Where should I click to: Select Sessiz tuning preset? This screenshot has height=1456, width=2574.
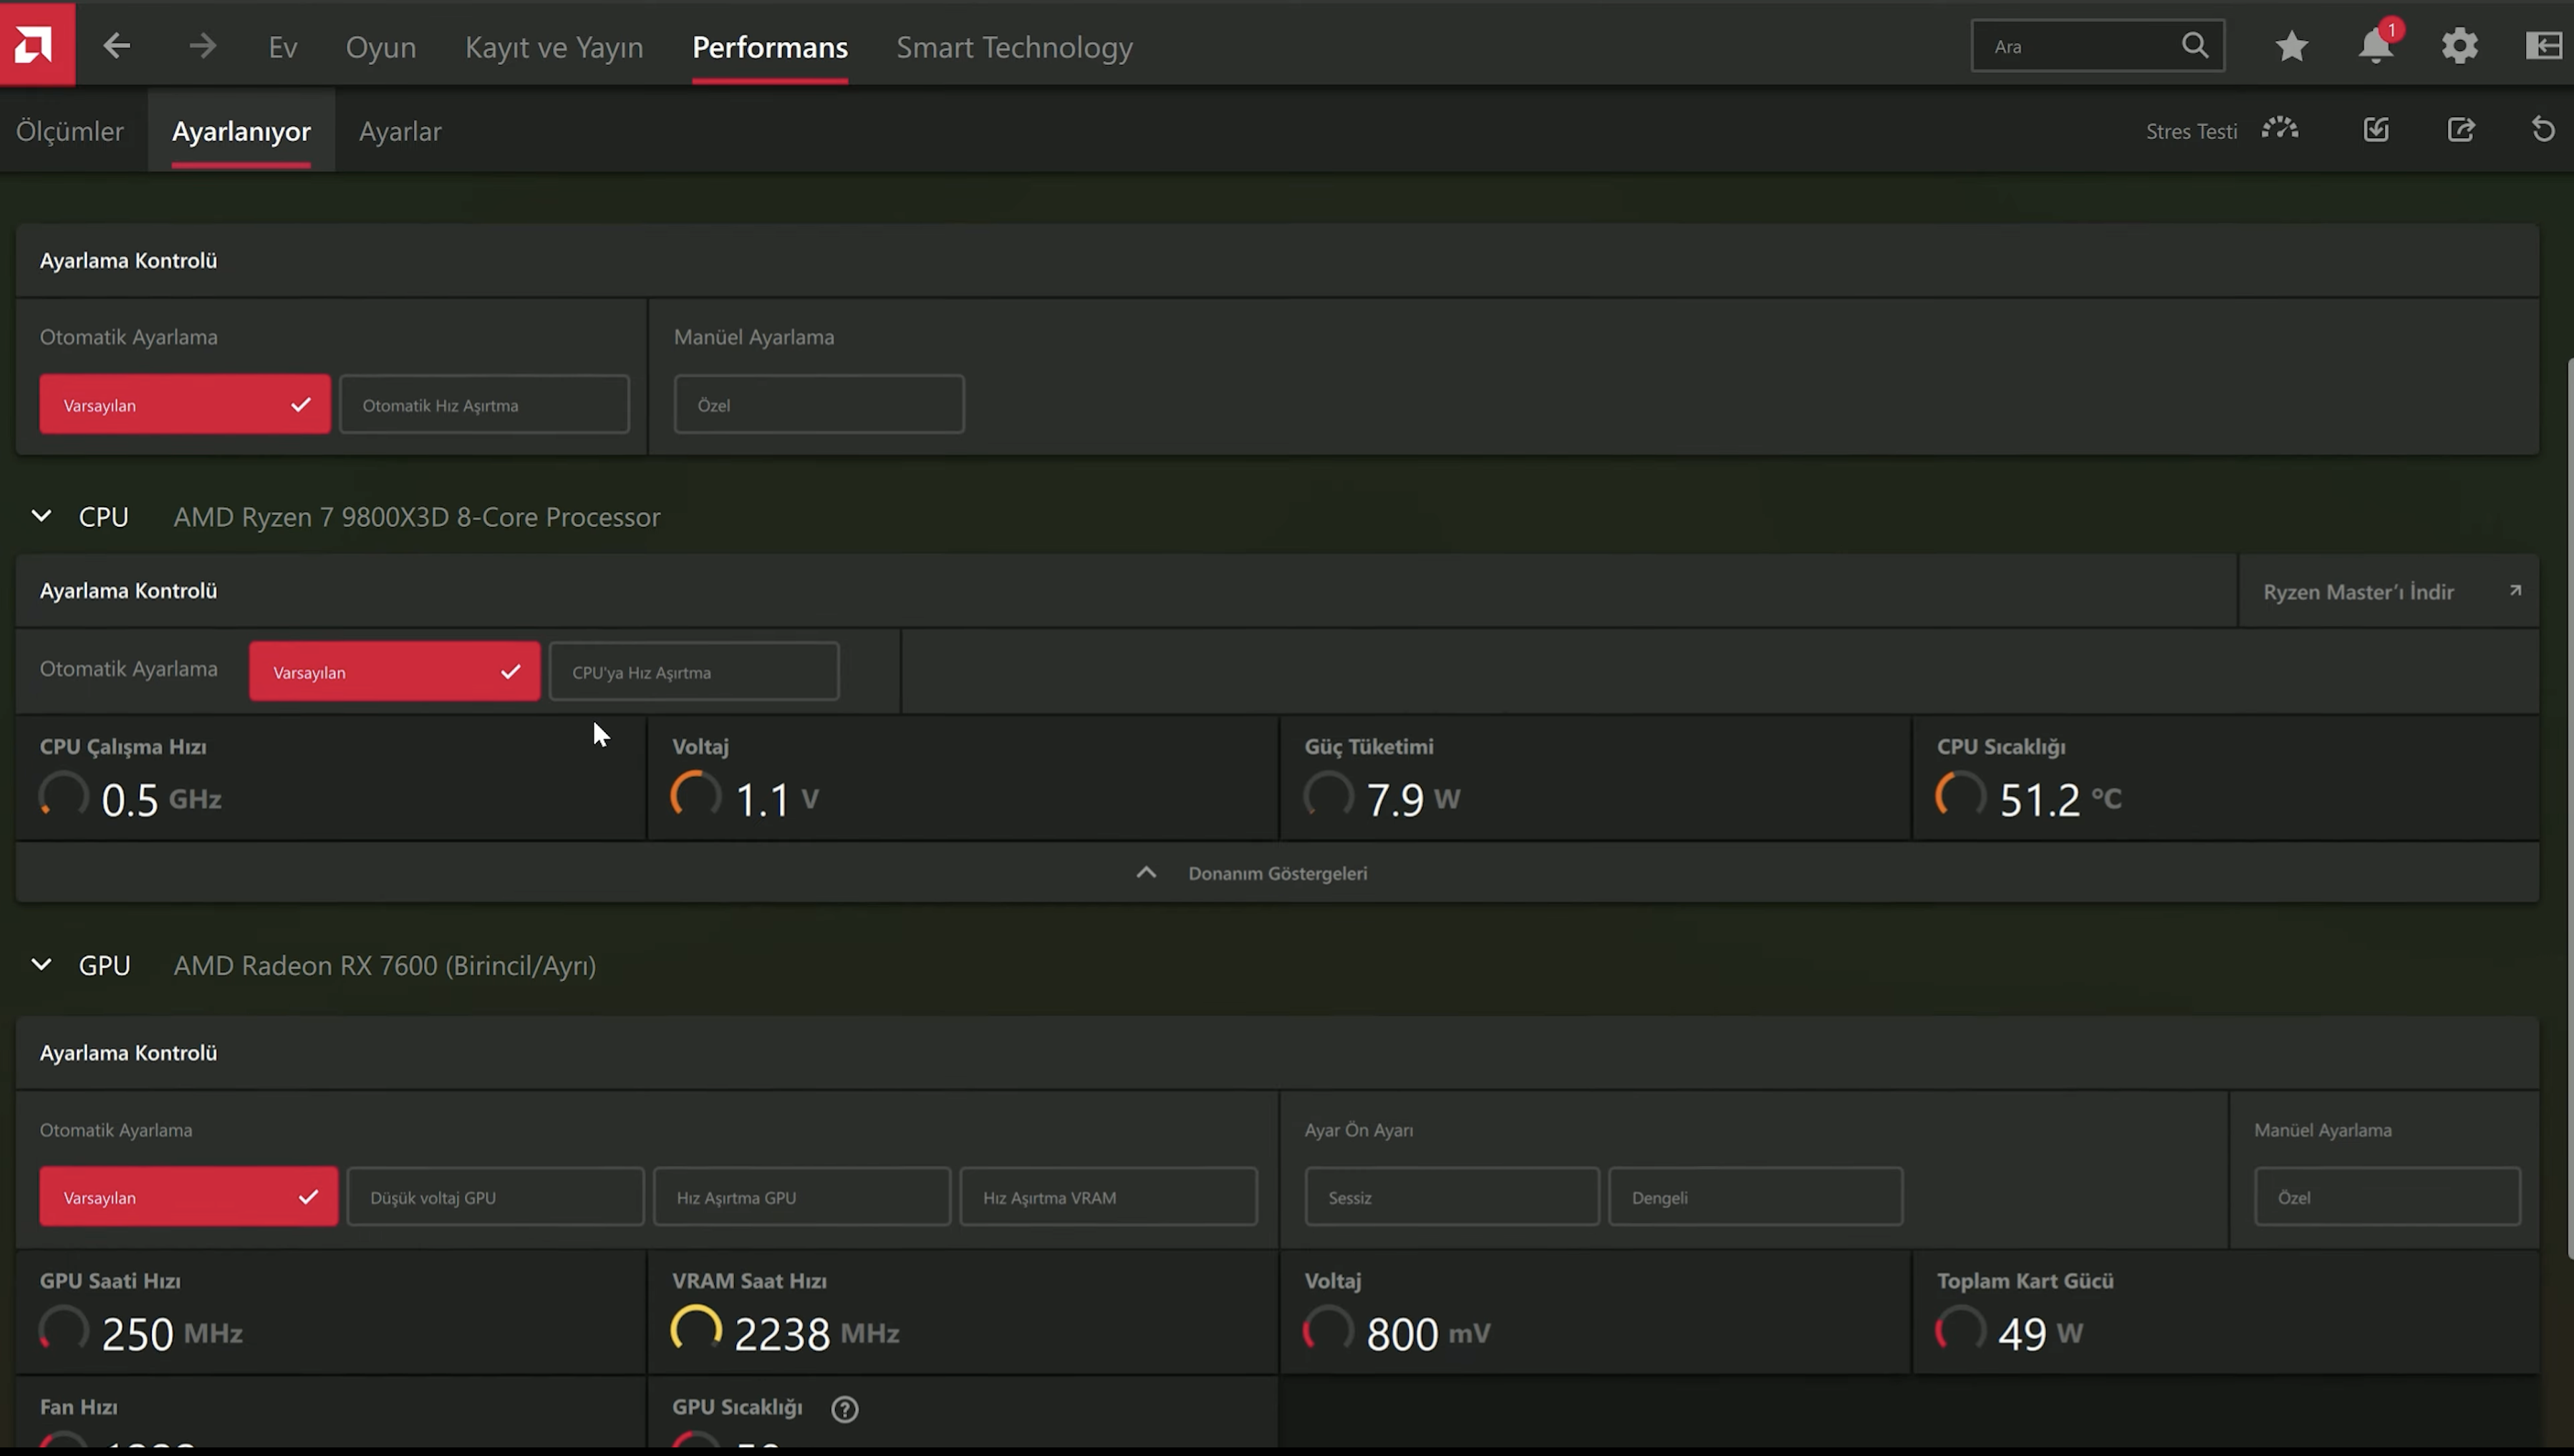click(x=1452, y=1196)
